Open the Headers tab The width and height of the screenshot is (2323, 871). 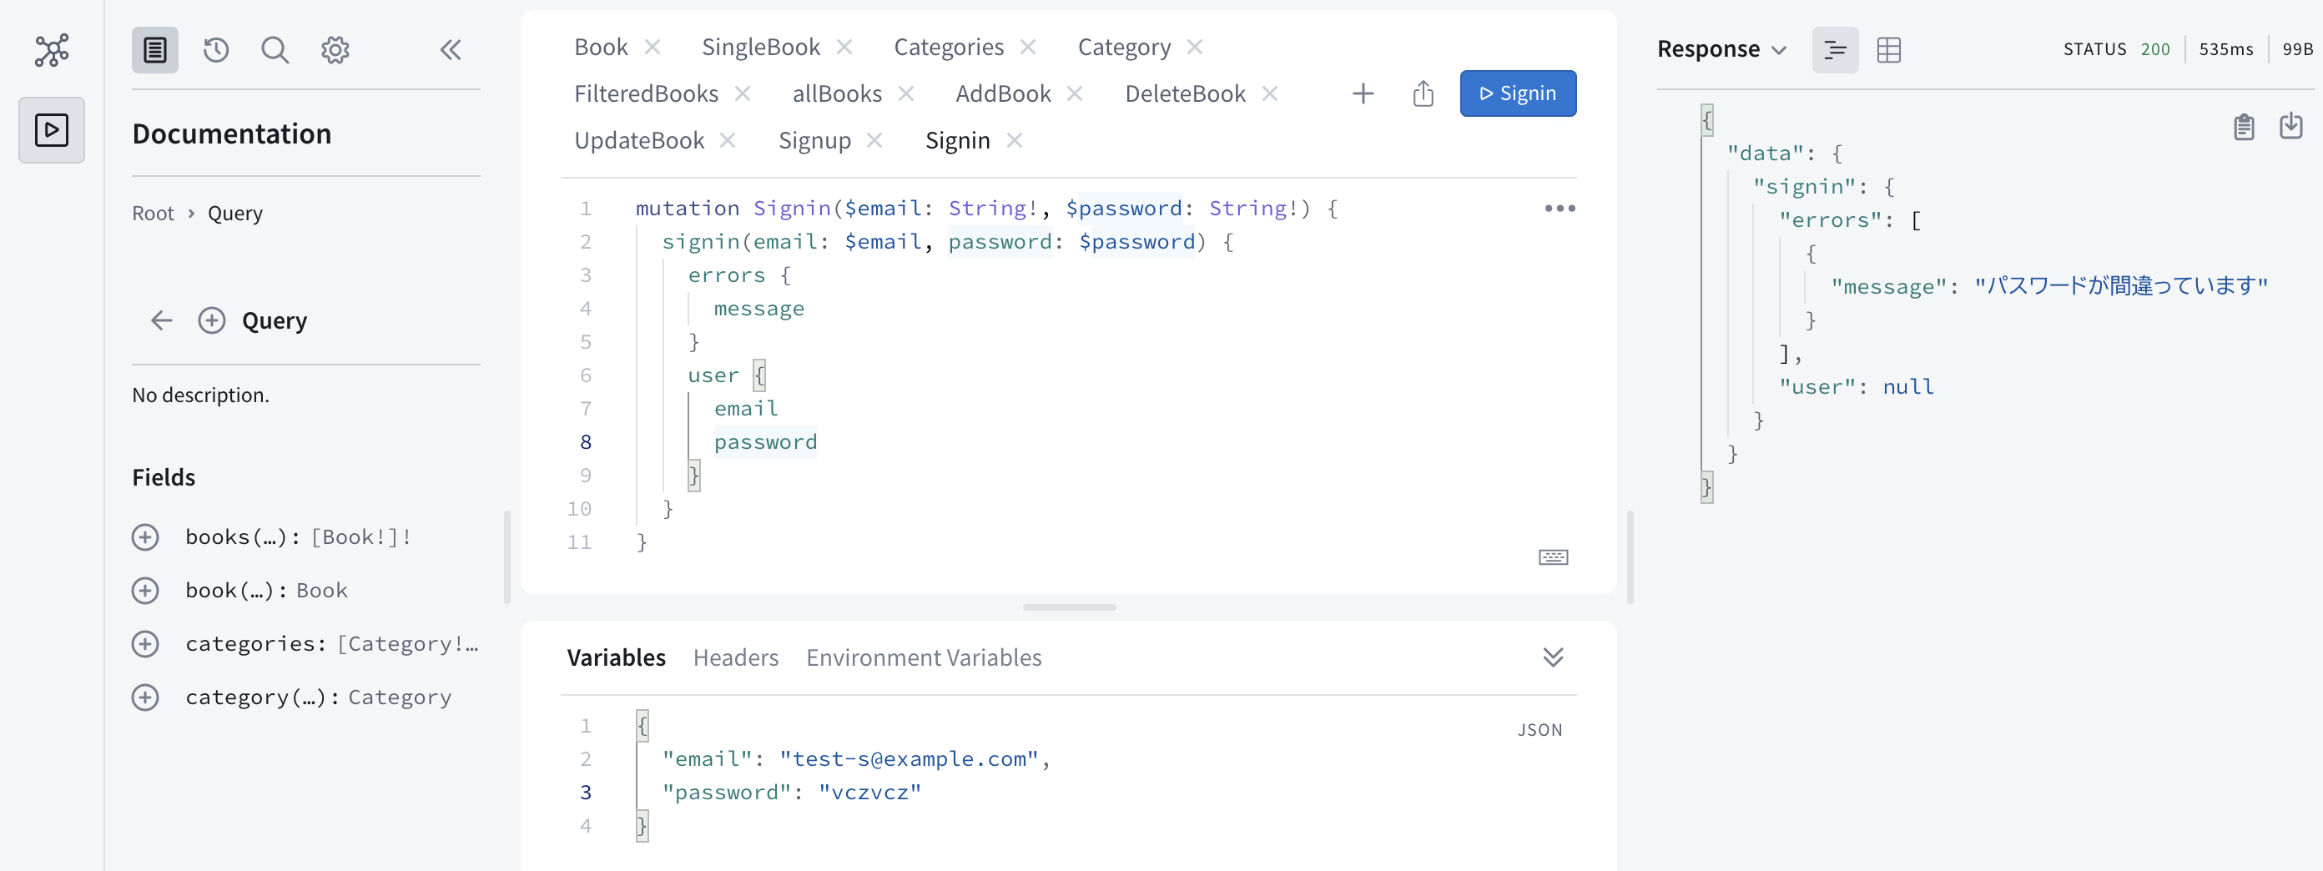coord(736,657)
